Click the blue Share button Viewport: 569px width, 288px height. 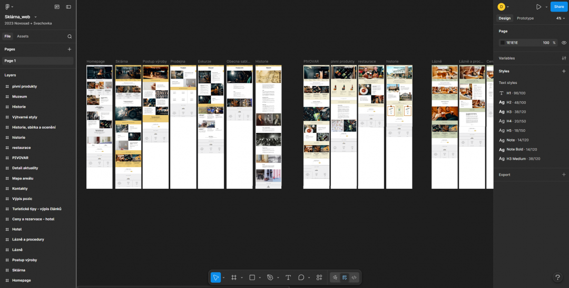point(559,6)
